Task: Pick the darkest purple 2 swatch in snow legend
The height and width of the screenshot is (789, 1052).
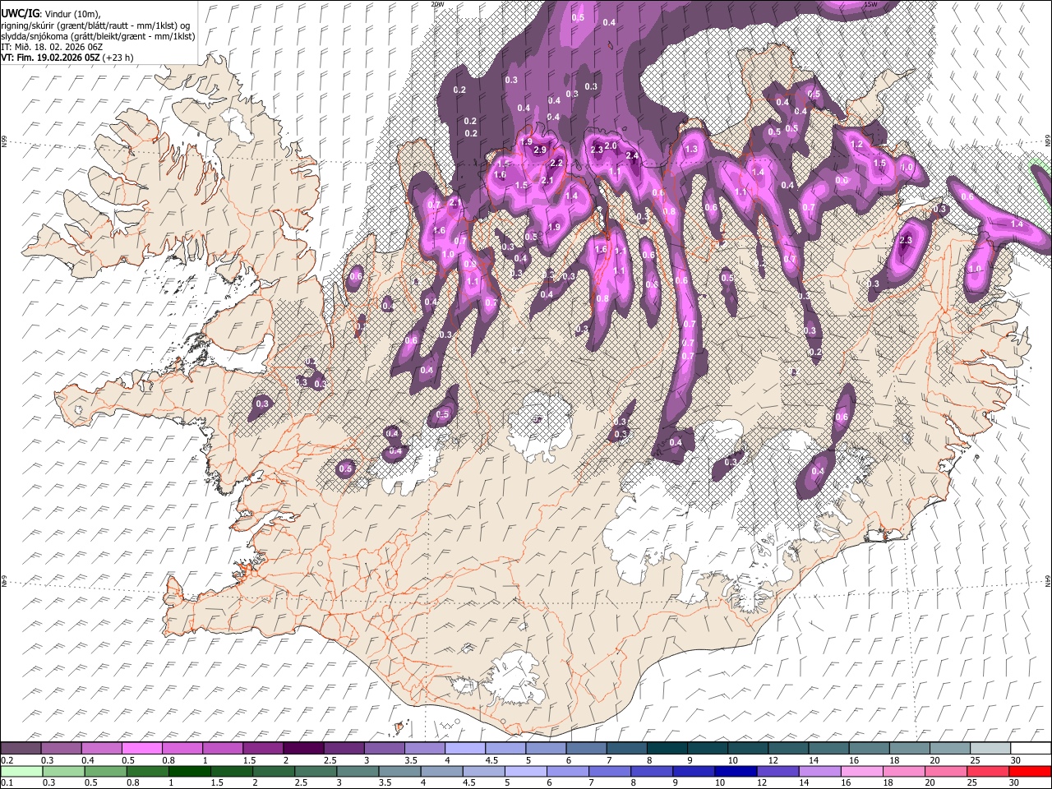Action: 302,749
